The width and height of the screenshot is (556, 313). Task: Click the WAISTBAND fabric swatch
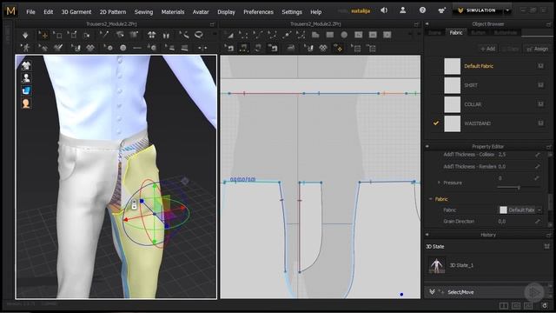pos(452,123)
